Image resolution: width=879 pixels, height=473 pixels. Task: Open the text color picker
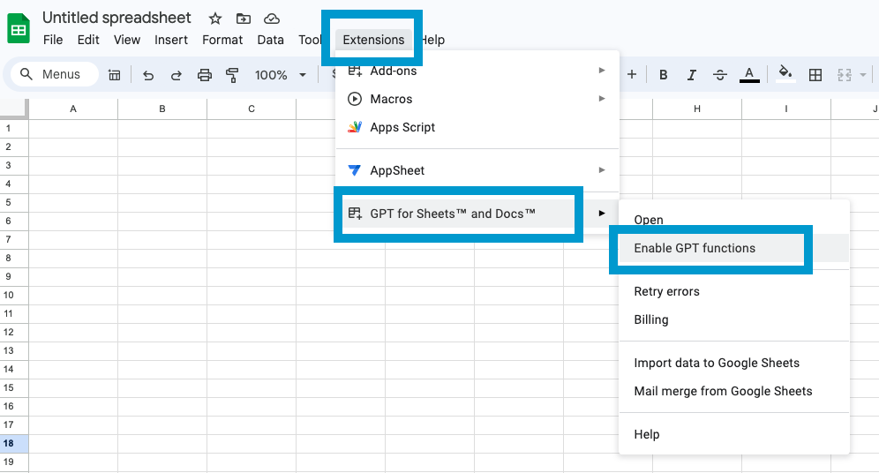[749, 75]
